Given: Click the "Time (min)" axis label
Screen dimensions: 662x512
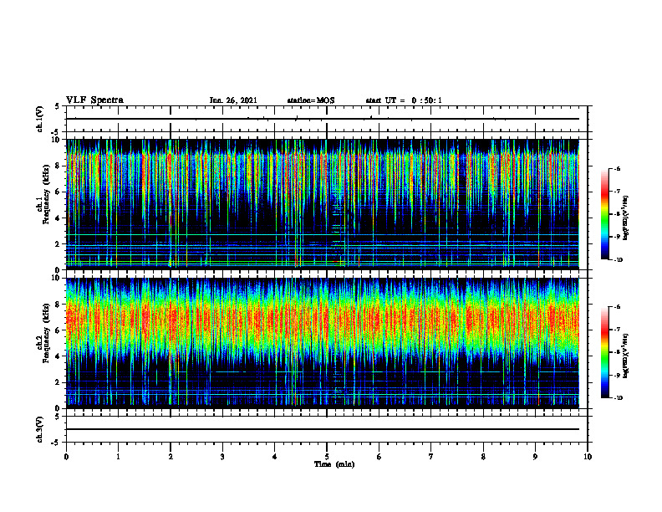Looking at the screenshot, I should click(x=334, y=464).
